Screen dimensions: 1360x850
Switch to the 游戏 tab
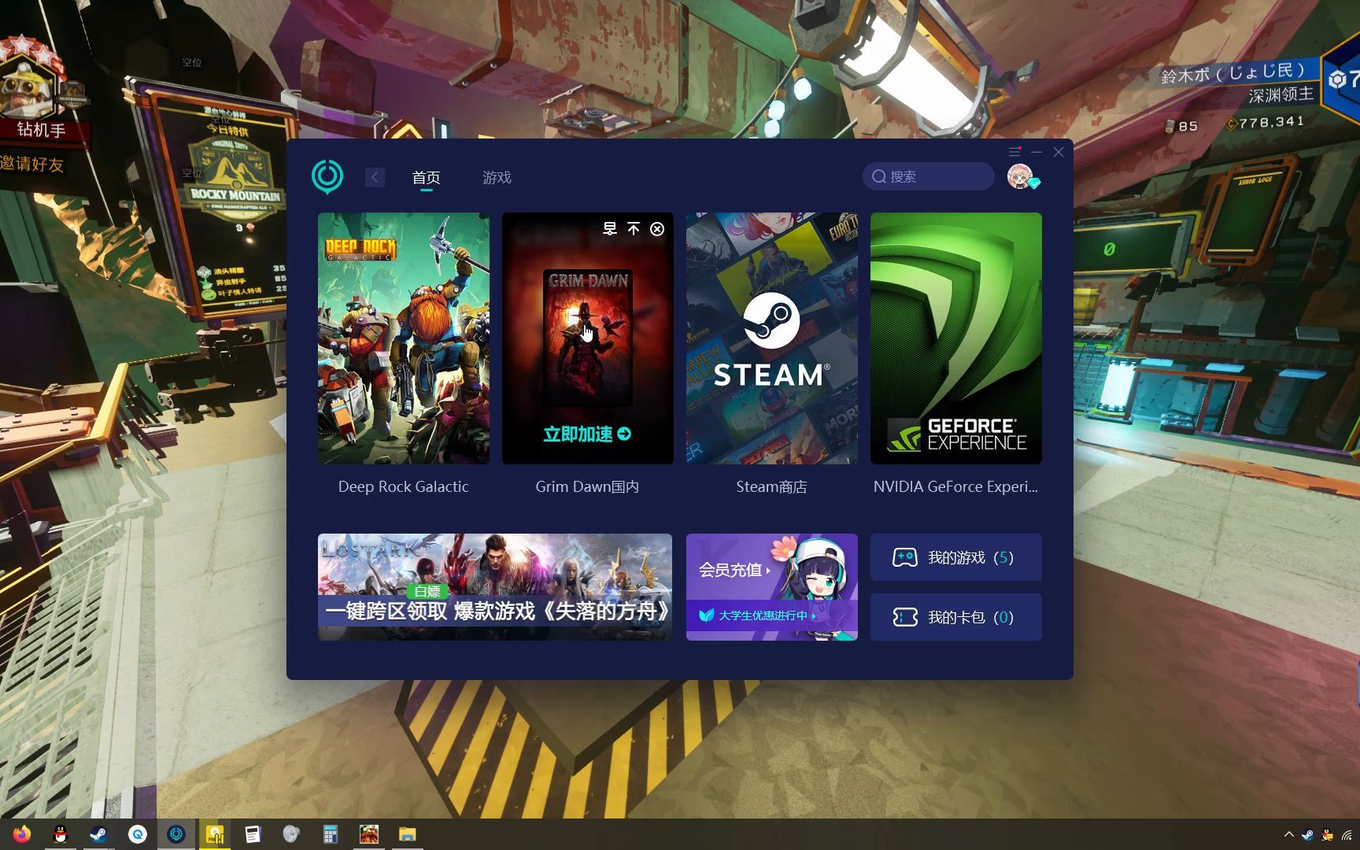pyautogui.click(x=497, y=178)
